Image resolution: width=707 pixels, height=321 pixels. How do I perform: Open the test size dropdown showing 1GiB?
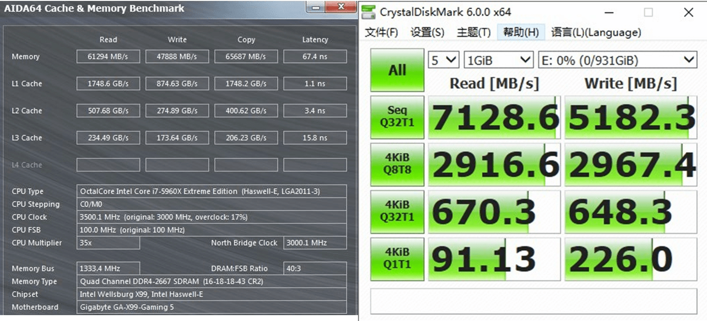click(498, 60)
